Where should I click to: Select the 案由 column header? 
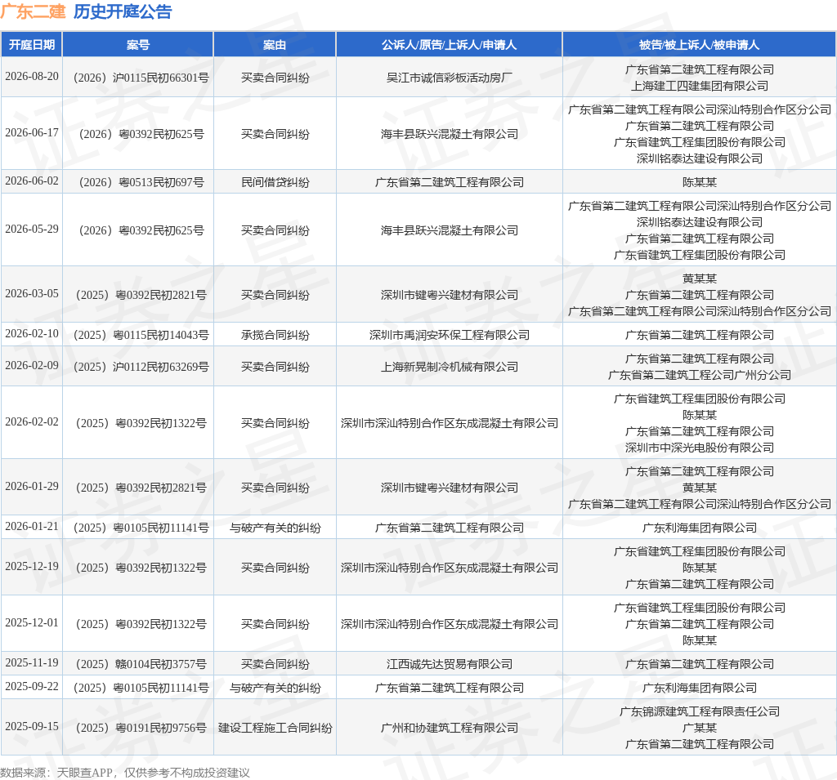click(275, 45)
